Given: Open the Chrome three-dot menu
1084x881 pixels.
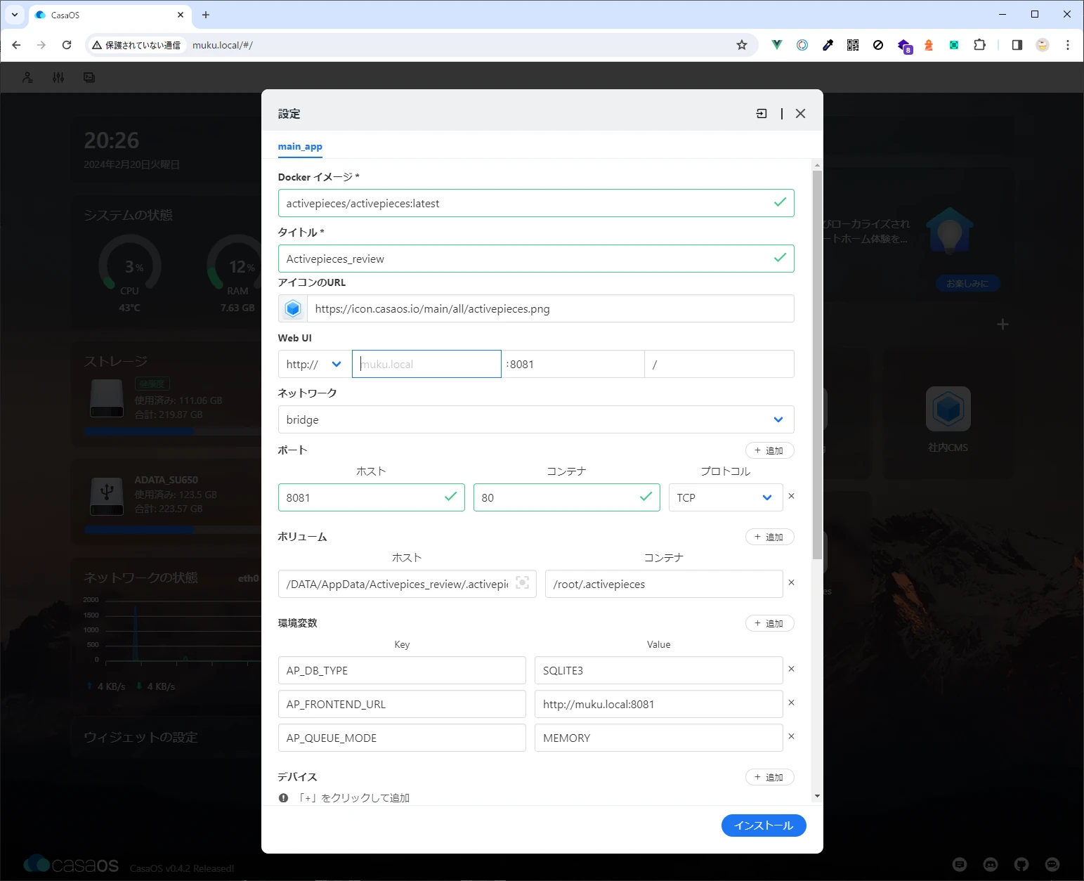Looking at the screenshot, I should (x=1068, y=45).
